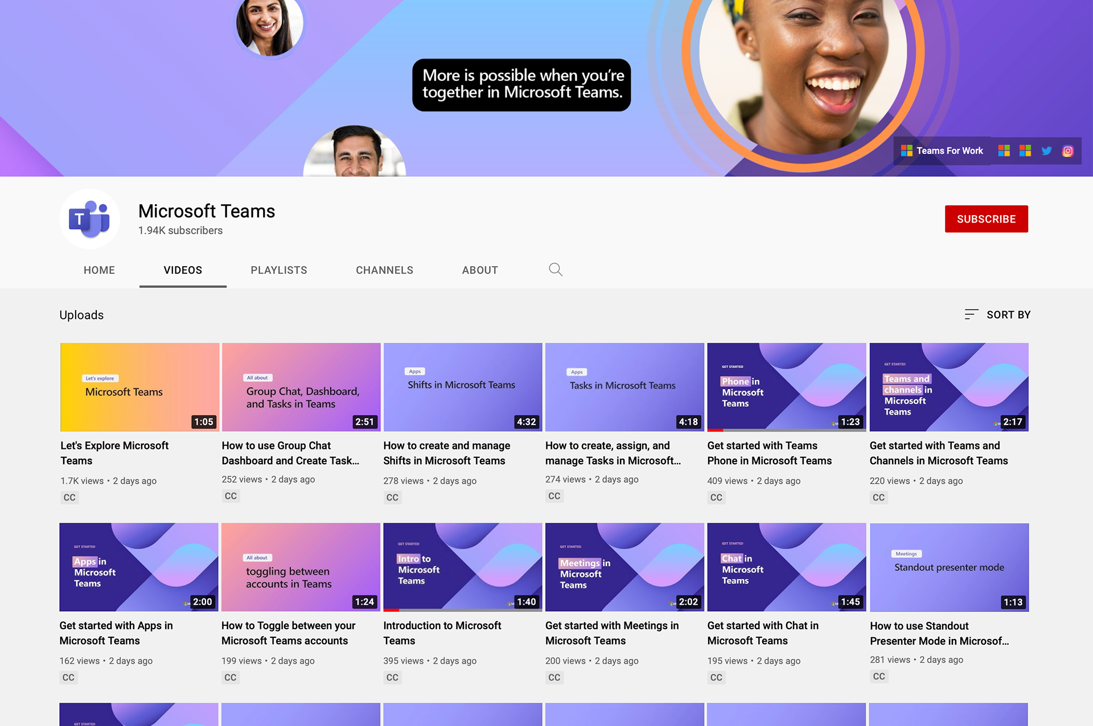Viewport: 1093px width, 726px height.
Task: Open title 'Get started with Chat in Microsoft Teams'
Action: point(763,633)
